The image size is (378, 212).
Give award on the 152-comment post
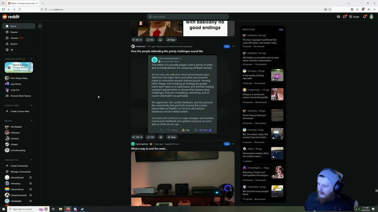point(160,40)
